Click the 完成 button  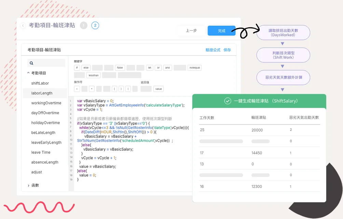(221, 31)
